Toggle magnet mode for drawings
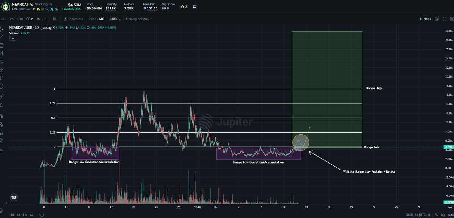The height and width of the screenshot is (218, 454). (2, 116)
